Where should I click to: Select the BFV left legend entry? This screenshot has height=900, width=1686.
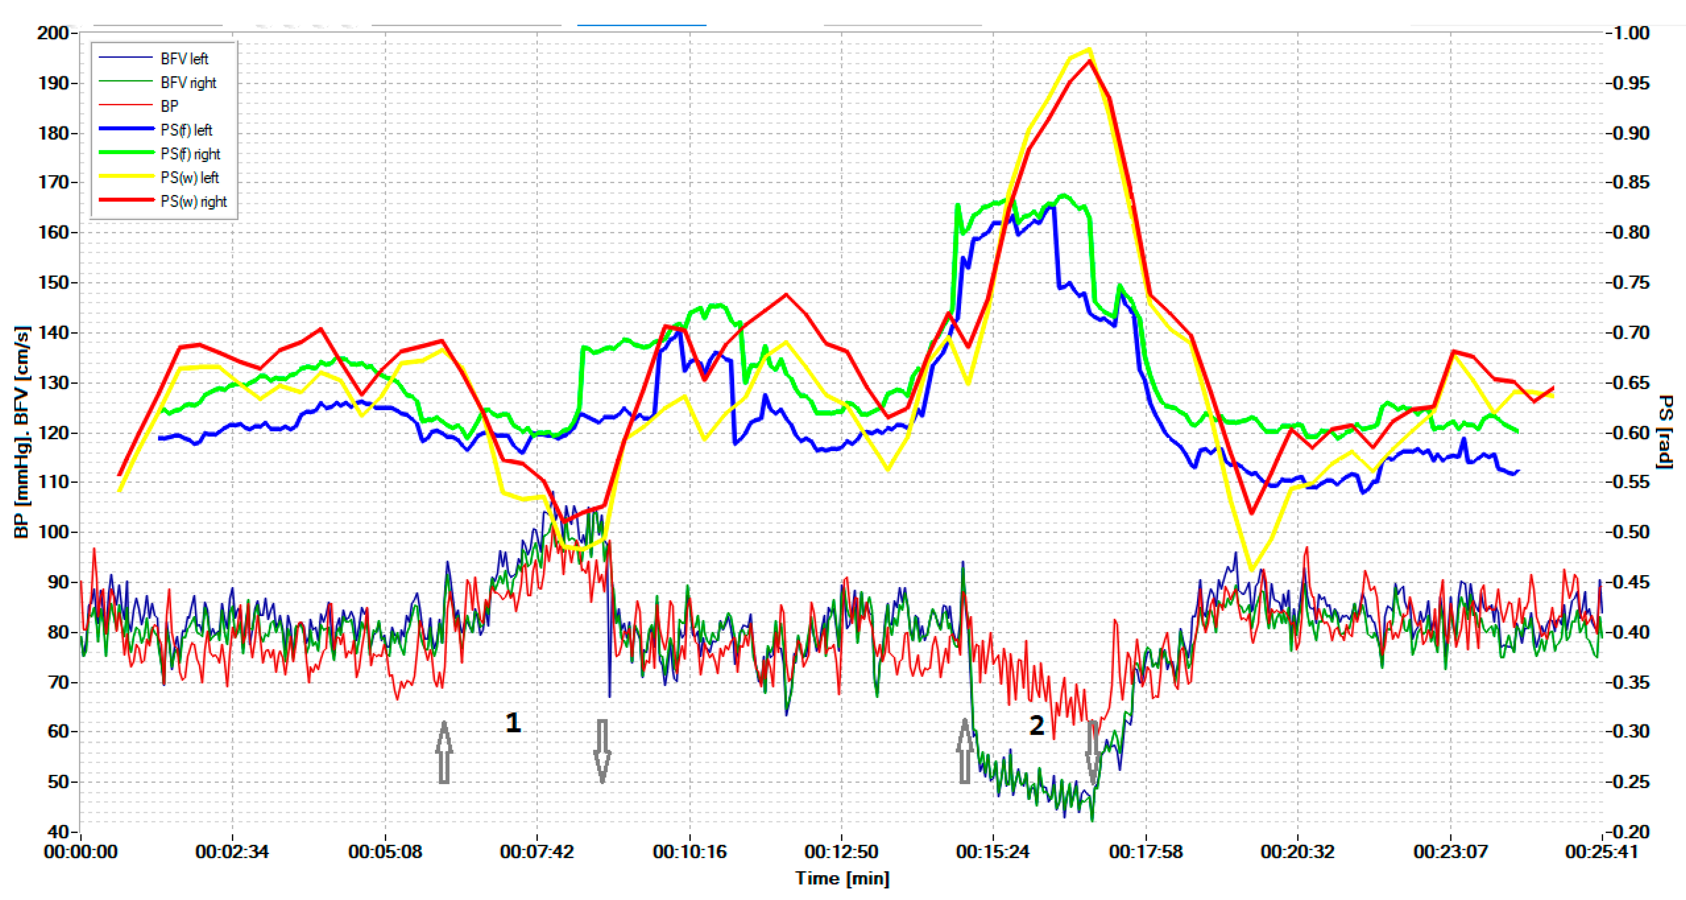point(184,59)
